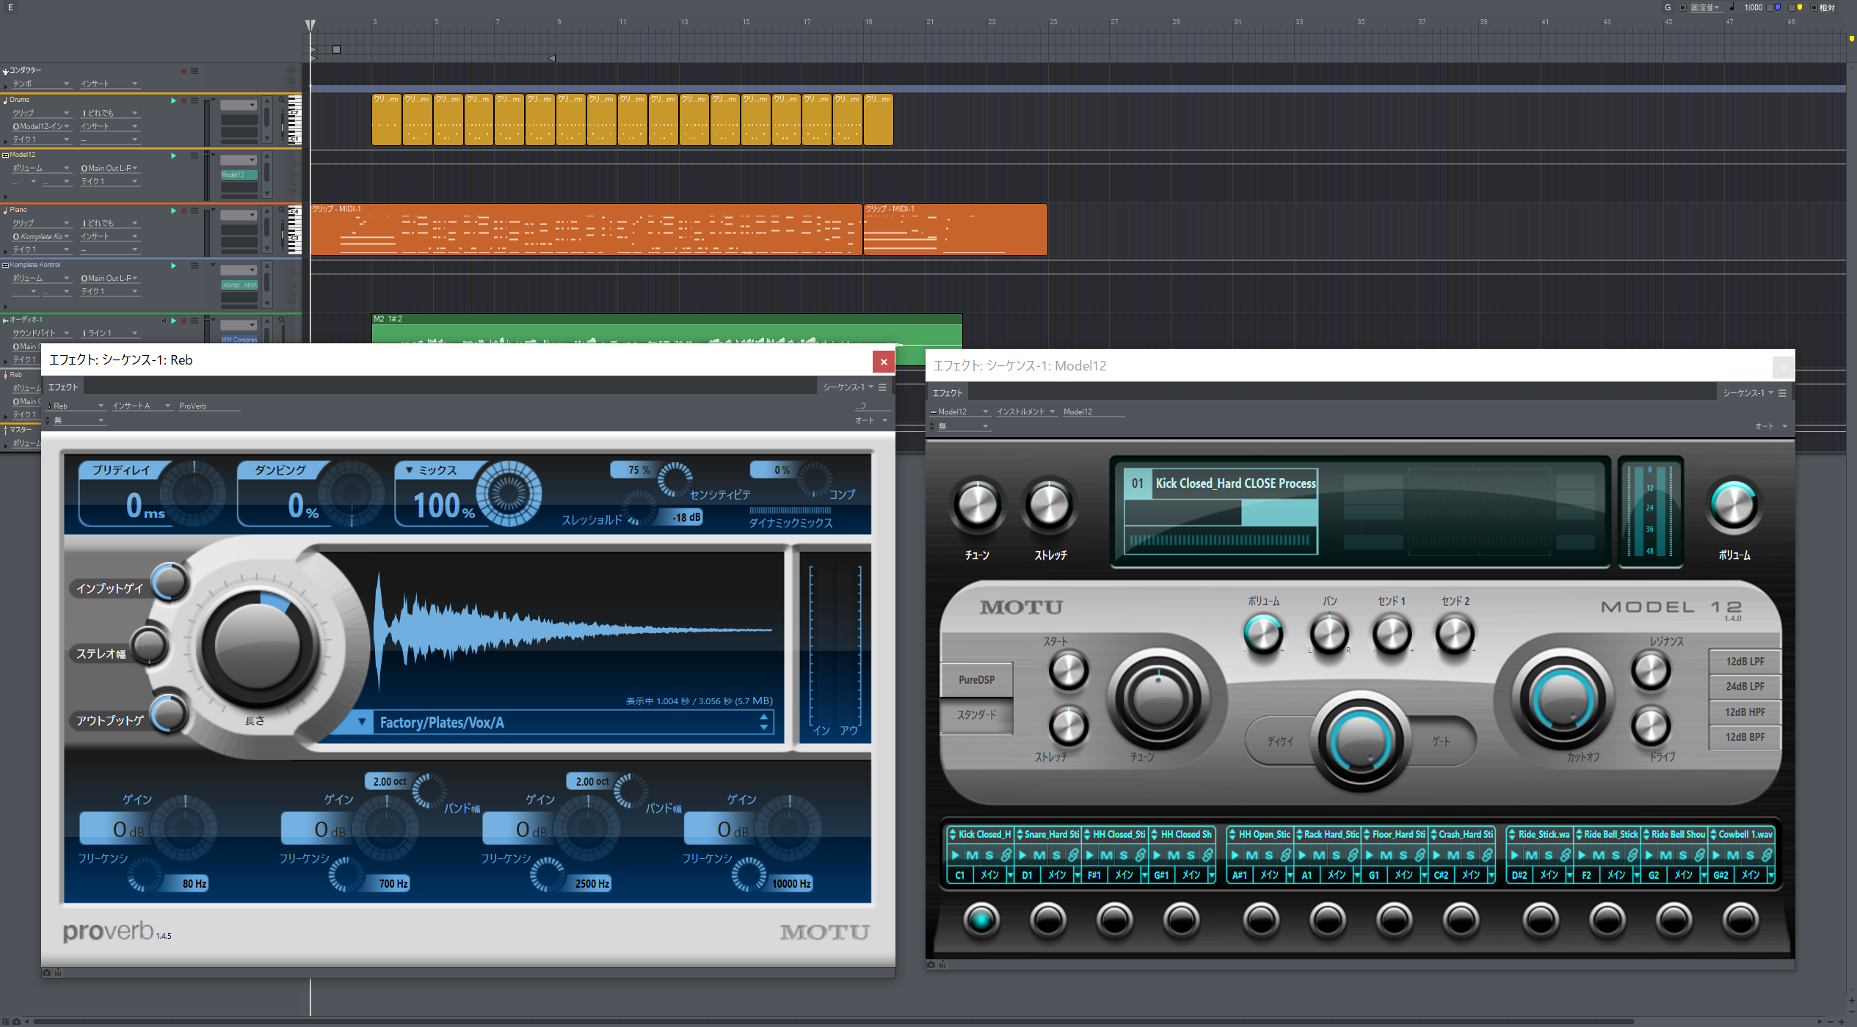Select the 12dB LPF filter type
Image resolution: width=1857 pixels, height=1027 pixels.
[1745, 662]
